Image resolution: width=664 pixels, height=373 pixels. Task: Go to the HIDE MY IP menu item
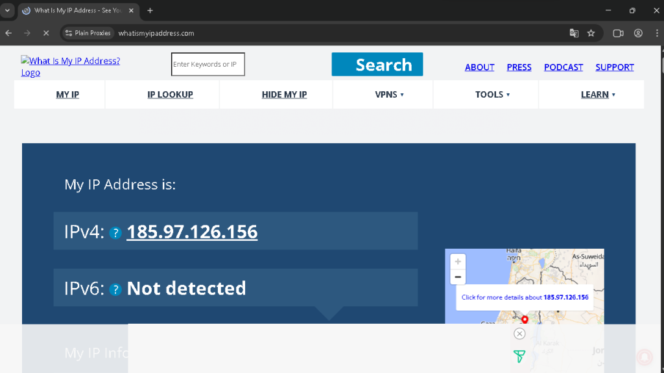point(284,95)
